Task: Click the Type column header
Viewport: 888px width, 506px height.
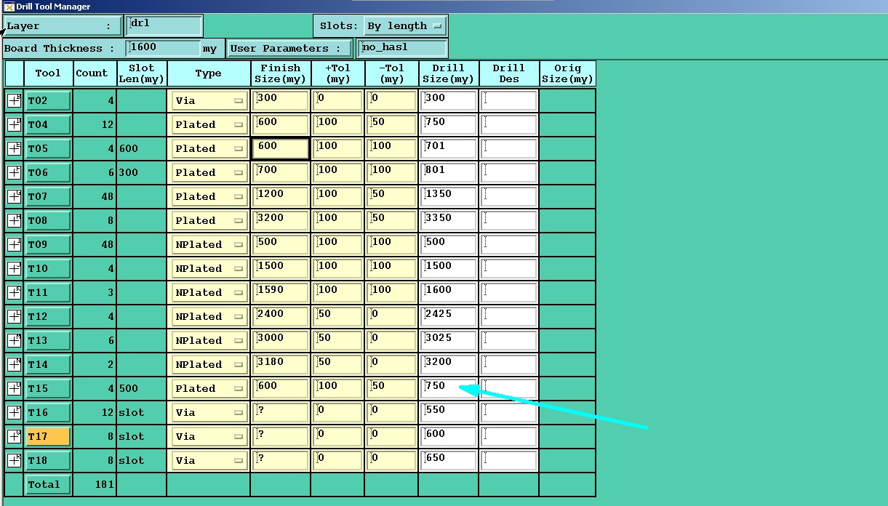Action: click(x=209, y=73)
